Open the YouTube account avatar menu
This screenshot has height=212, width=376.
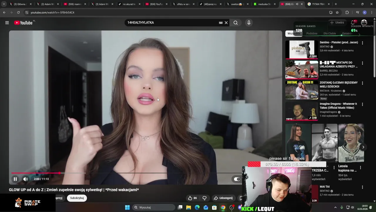point(364,23)
